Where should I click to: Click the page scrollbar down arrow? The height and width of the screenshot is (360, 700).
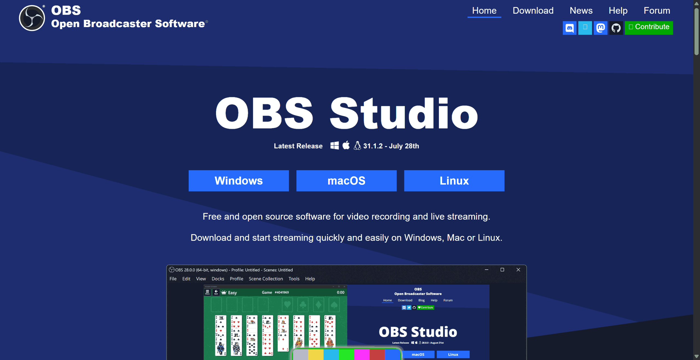[x=696, y=356]
